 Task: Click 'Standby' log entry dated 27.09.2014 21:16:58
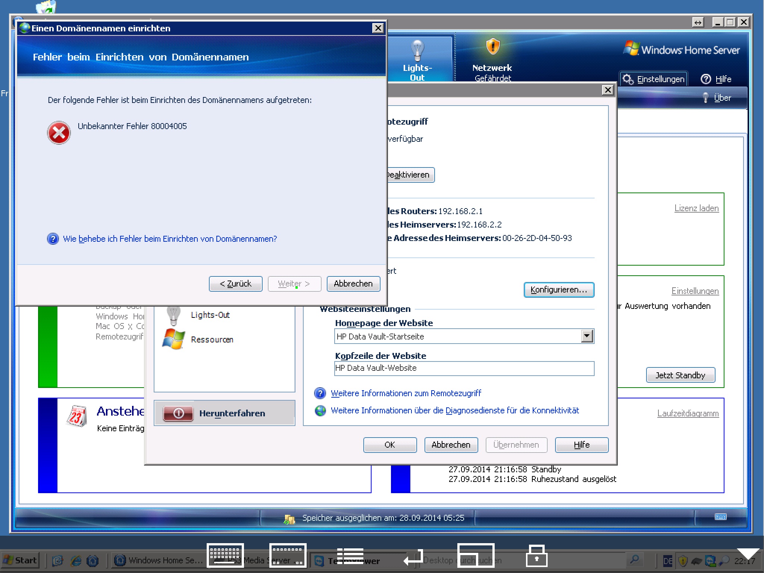505,469
